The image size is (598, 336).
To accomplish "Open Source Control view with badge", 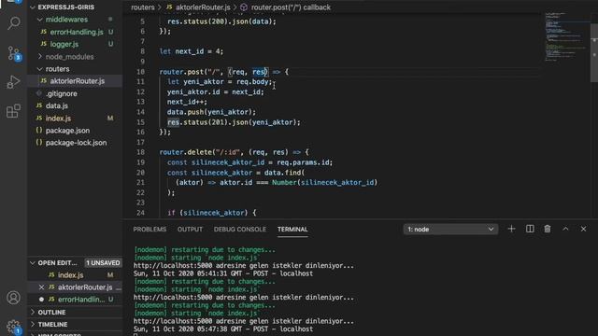I will click(x=14, y=53).
